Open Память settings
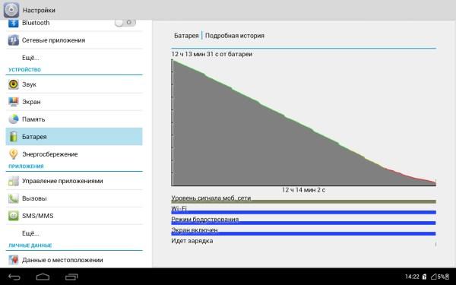This screenshot has height=285, width=456. [x=74, y=119]
